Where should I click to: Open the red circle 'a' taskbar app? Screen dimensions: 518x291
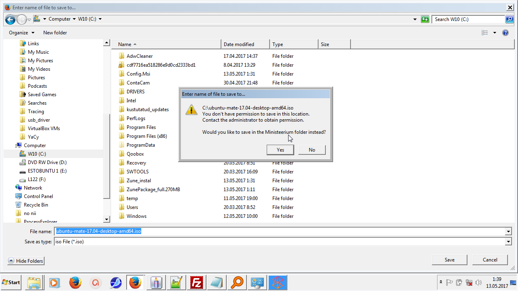pos(96,283)
